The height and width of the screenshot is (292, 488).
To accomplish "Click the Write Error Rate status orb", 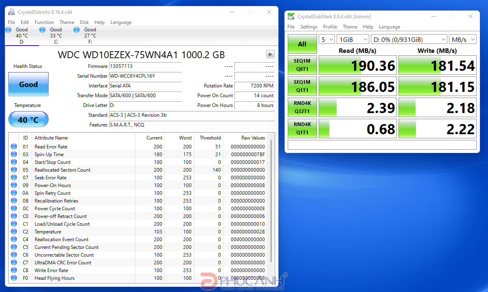I will 14,270.
